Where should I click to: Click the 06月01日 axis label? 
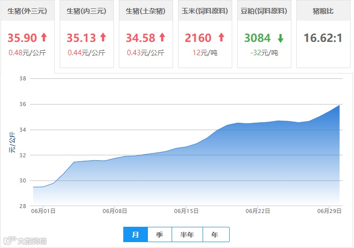coord(43,211)
